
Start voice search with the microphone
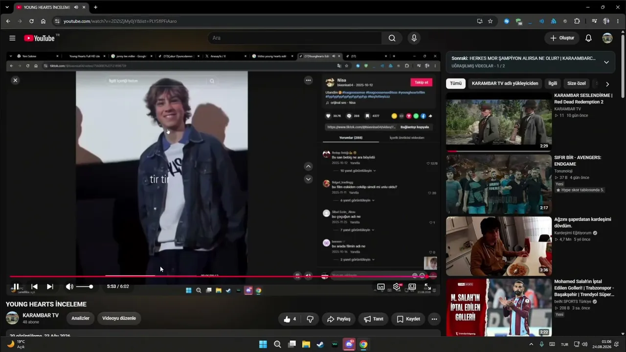[x=414, y=38]
